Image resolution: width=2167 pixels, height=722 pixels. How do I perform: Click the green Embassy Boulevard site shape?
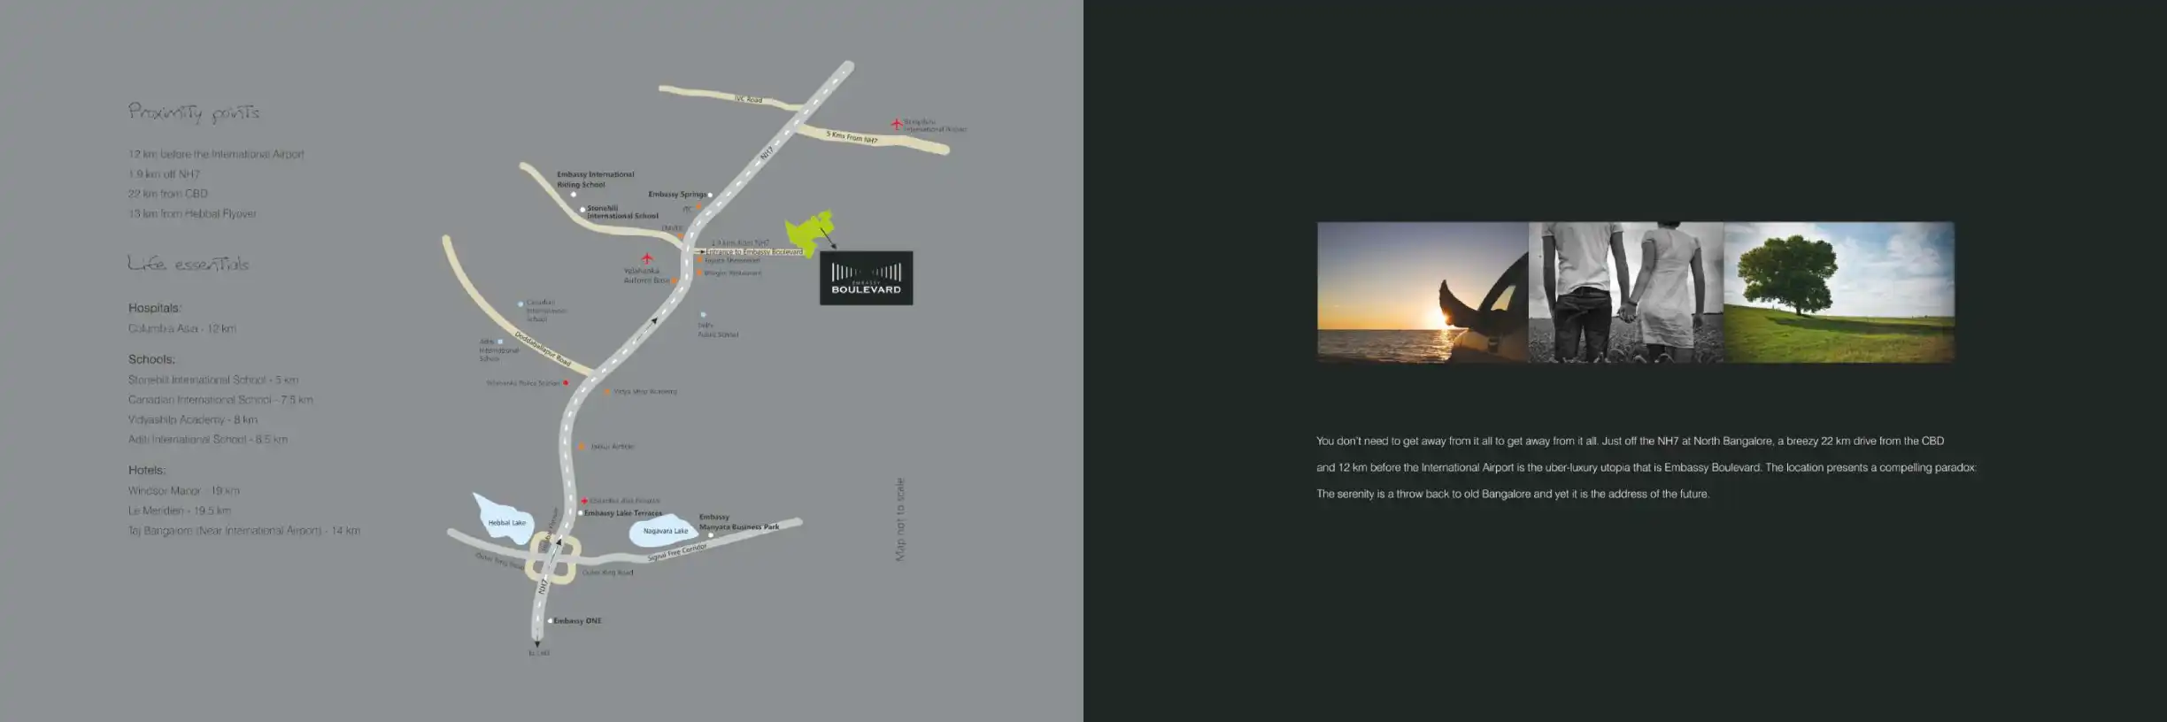pyautogui.click(x=808, y=234)
